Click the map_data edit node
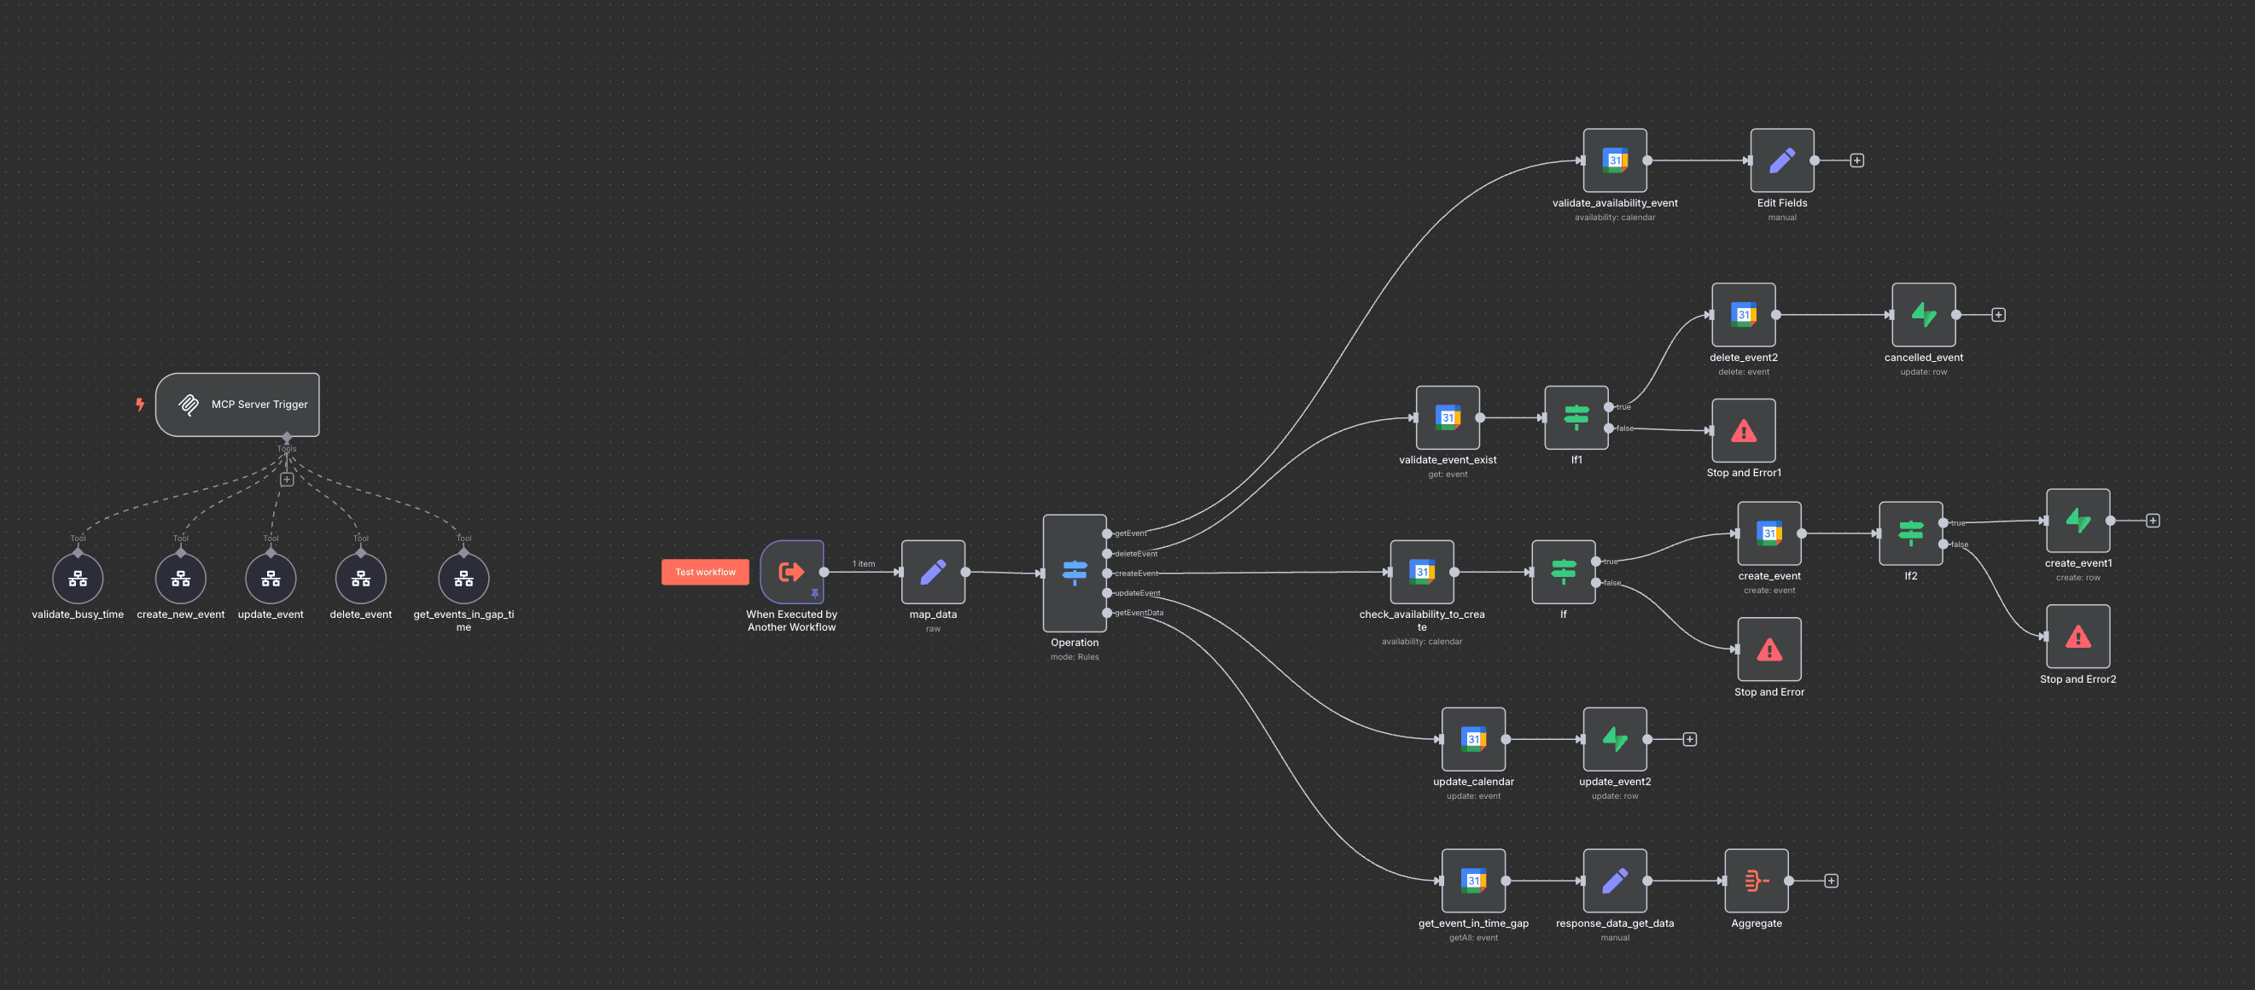Viewport: 2255px width, 990px height. click(x=932, y=572)
